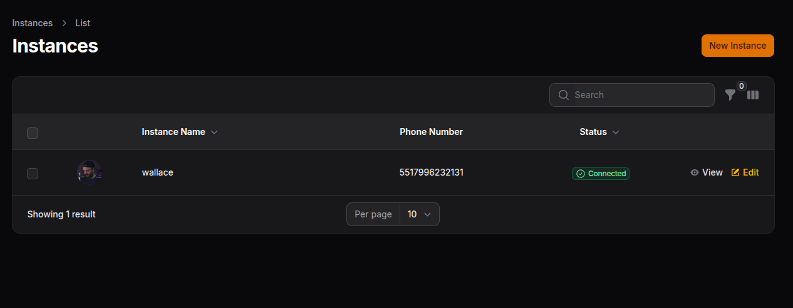Toggle columns using the column layout icon
Image resolution: width=793 pixels, height=308 pixels.
coord(753,95)
